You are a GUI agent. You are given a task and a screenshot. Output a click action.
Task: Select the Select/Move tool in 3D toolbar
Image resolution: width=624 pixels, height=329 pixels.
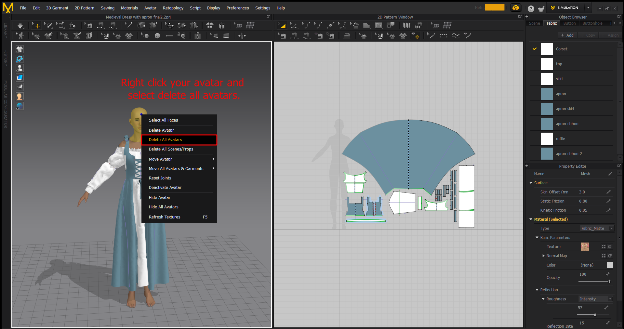coord(36,25)
